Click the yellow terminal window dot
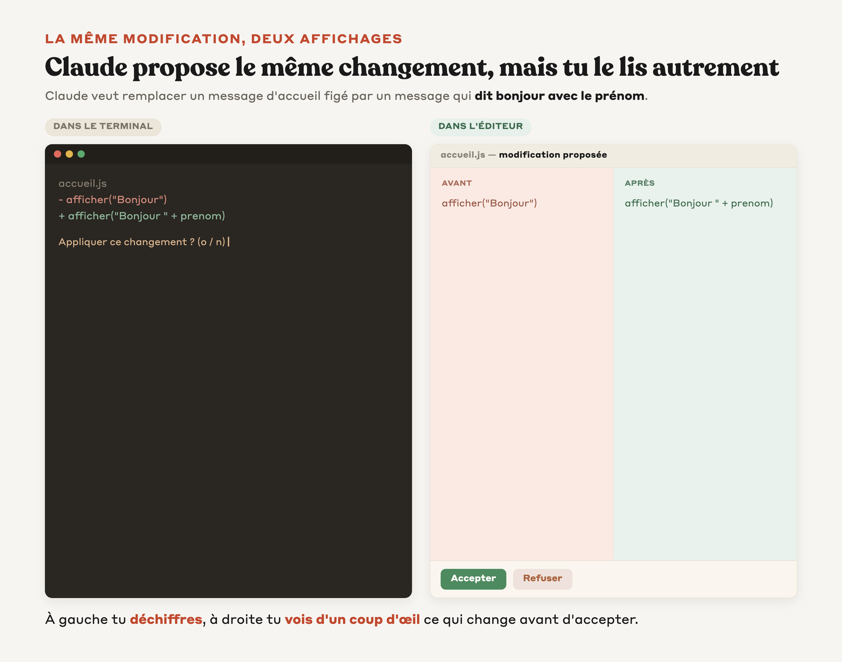 (x=69, y=154)
